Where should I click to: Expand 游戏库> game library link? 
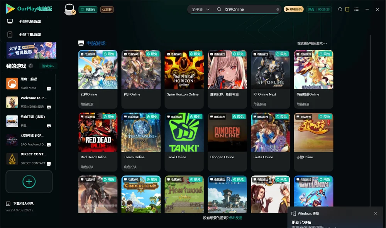click(48, 66)
